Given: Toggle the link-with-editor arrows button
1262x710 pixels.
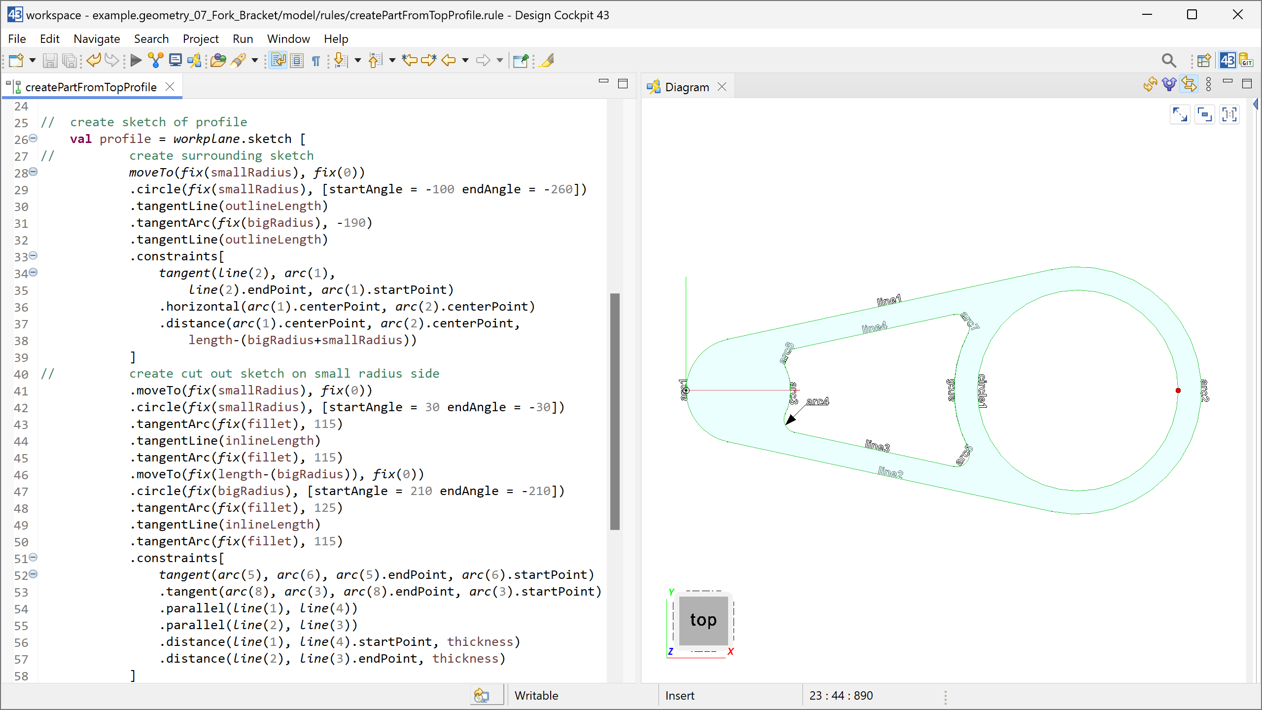Looking at the screenshot, I should tap(1189, 84).
